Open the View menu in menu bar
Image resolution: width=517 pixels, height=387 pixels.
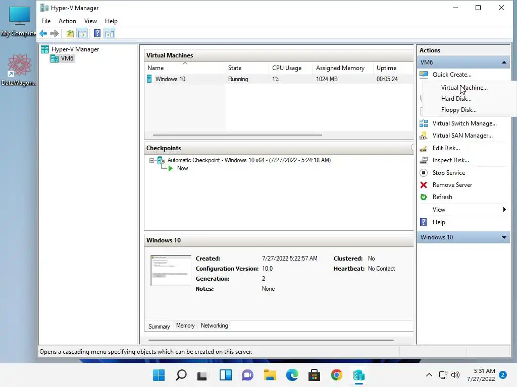tap(90, 21)
